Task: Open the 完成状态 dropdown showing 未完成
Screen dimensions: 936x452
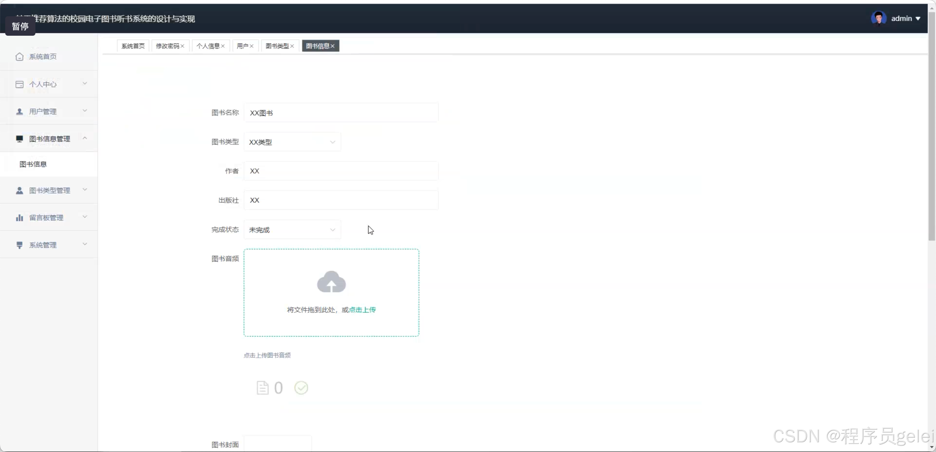Action: (292, 230)
